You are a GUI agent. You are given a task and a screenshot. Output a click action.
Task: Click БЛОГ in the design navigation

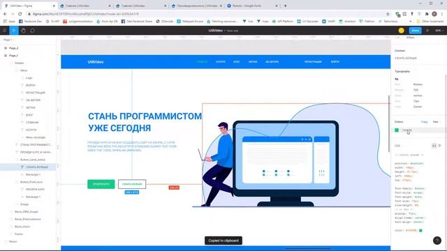point(237,62)
